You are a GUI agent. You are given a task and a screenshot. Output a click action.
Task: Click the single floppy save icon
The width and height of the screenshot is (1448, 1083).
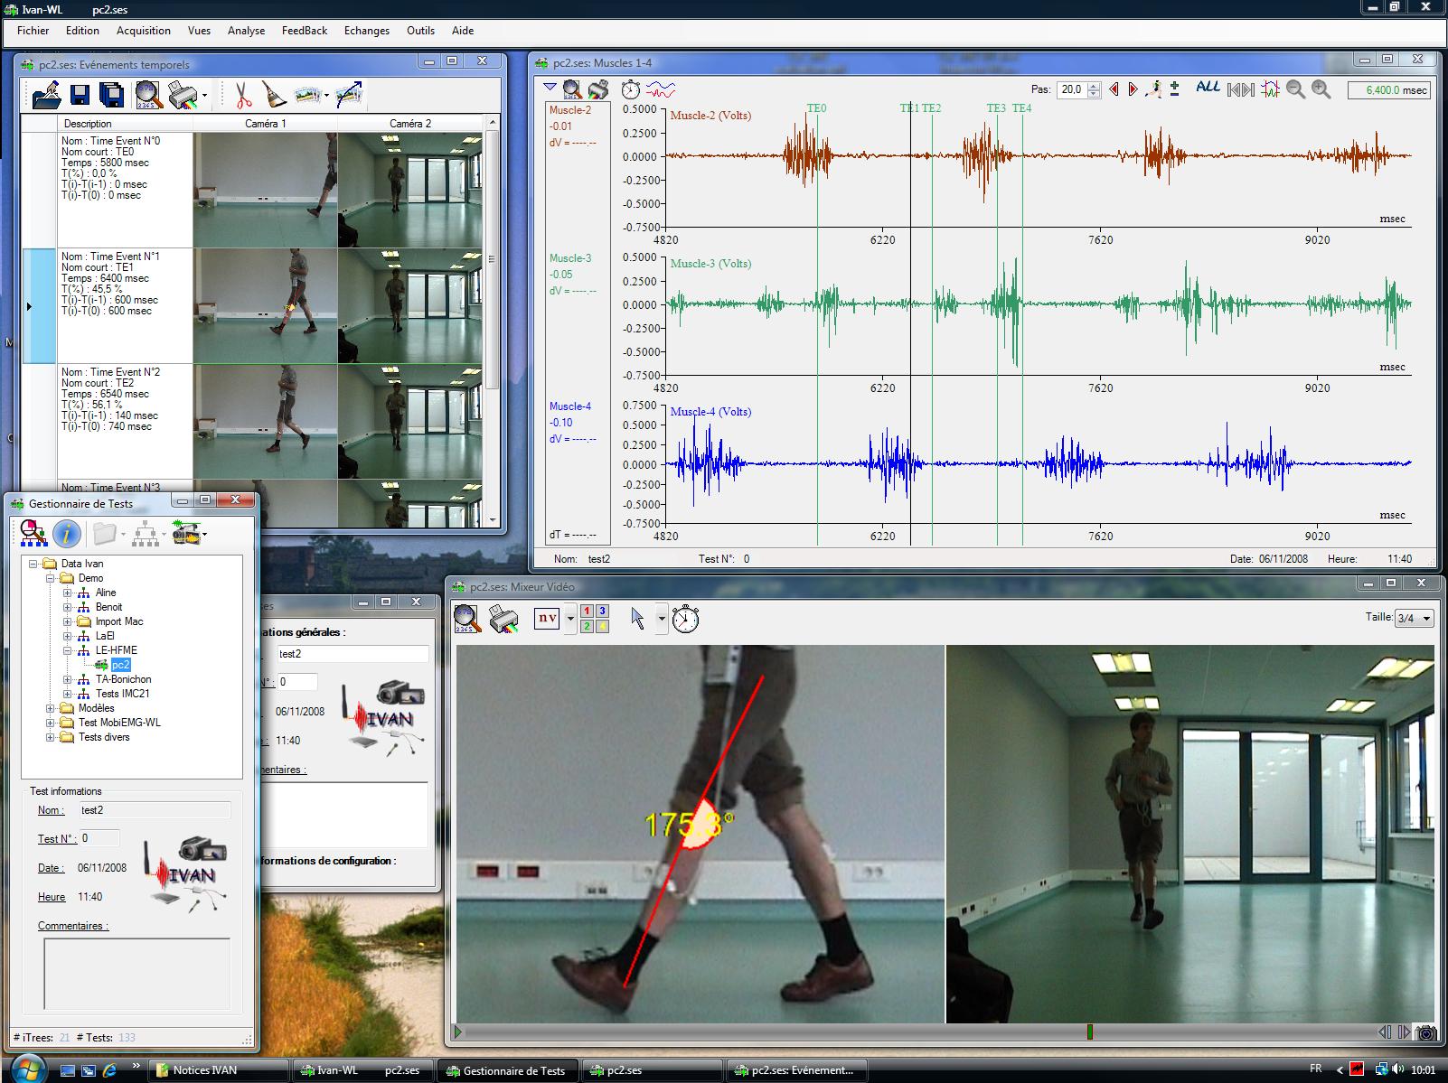coord(80,94)
